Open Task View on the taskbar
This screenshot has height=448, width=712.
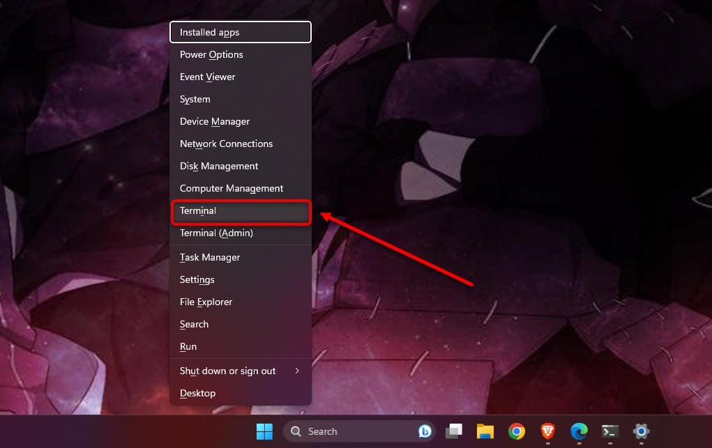click(x=453, y=431)
